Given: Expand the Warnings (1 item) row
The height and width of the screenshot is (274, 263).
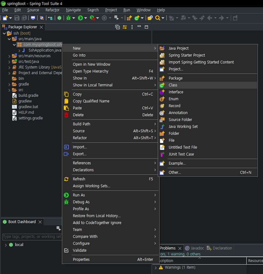Looking at the screenshot, I should [156, 267].
